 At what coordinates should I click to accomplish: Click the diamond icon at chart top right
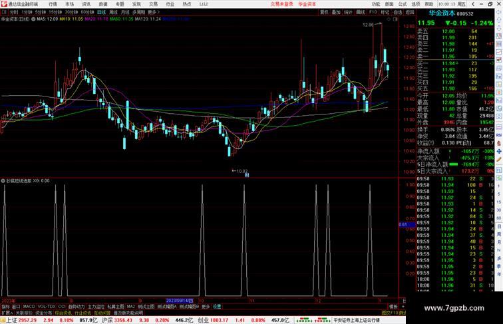(x=389, y=19)
